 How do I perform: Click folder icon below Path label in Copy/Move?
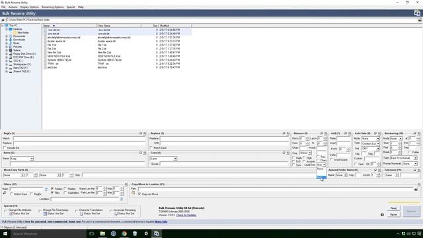tap(134, 193)
